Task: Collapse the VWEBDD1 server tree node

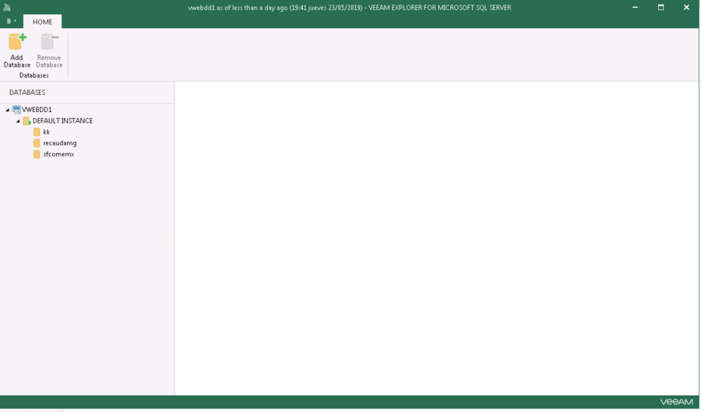Action: point(8,110)
